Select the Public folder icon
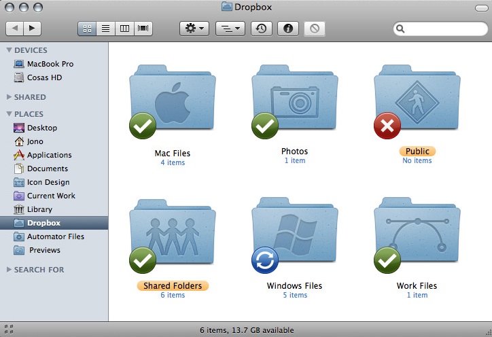492x337 pixels. (x=417, y=97)
